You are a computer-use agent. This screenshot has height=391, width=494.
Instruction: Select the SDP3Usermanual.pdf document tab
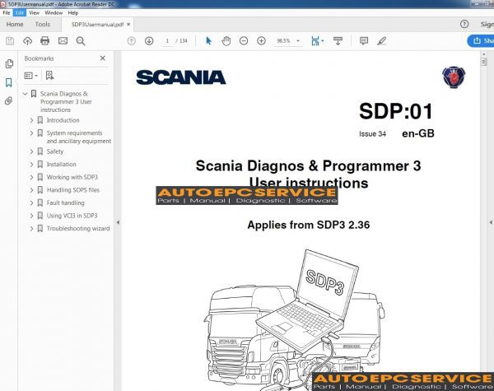[97, 24]
